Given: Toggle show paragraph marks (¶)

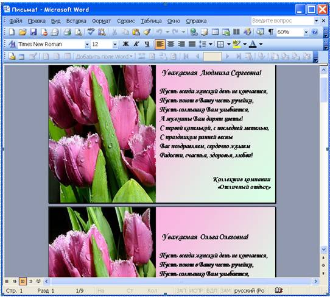Looking at the screenshot, I should [271, 32].
